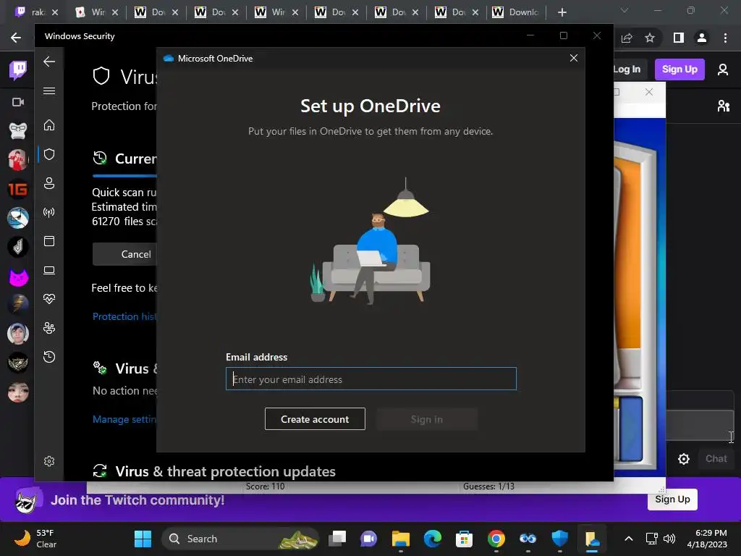
Task: Open the pink cat channel avatar
Action: coord(18,276)
